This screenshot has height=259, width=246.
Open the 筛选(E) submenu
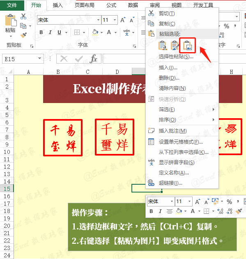tap(182, 110)
